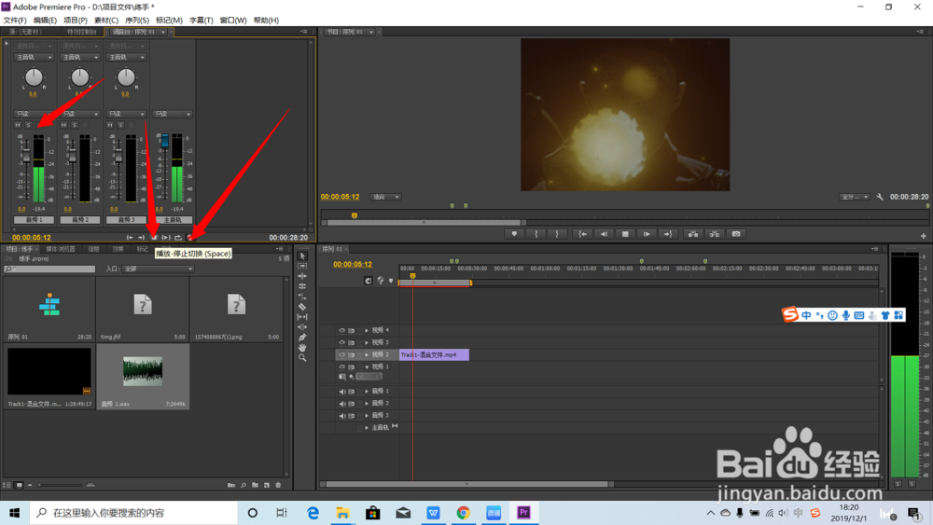Click the red Record button in audio mixer

(x=190, y=237)
